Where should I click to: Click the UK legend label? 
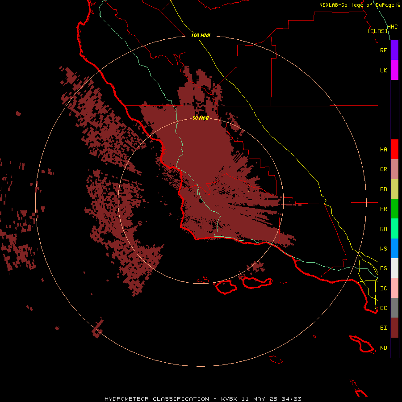pos(383,70)
